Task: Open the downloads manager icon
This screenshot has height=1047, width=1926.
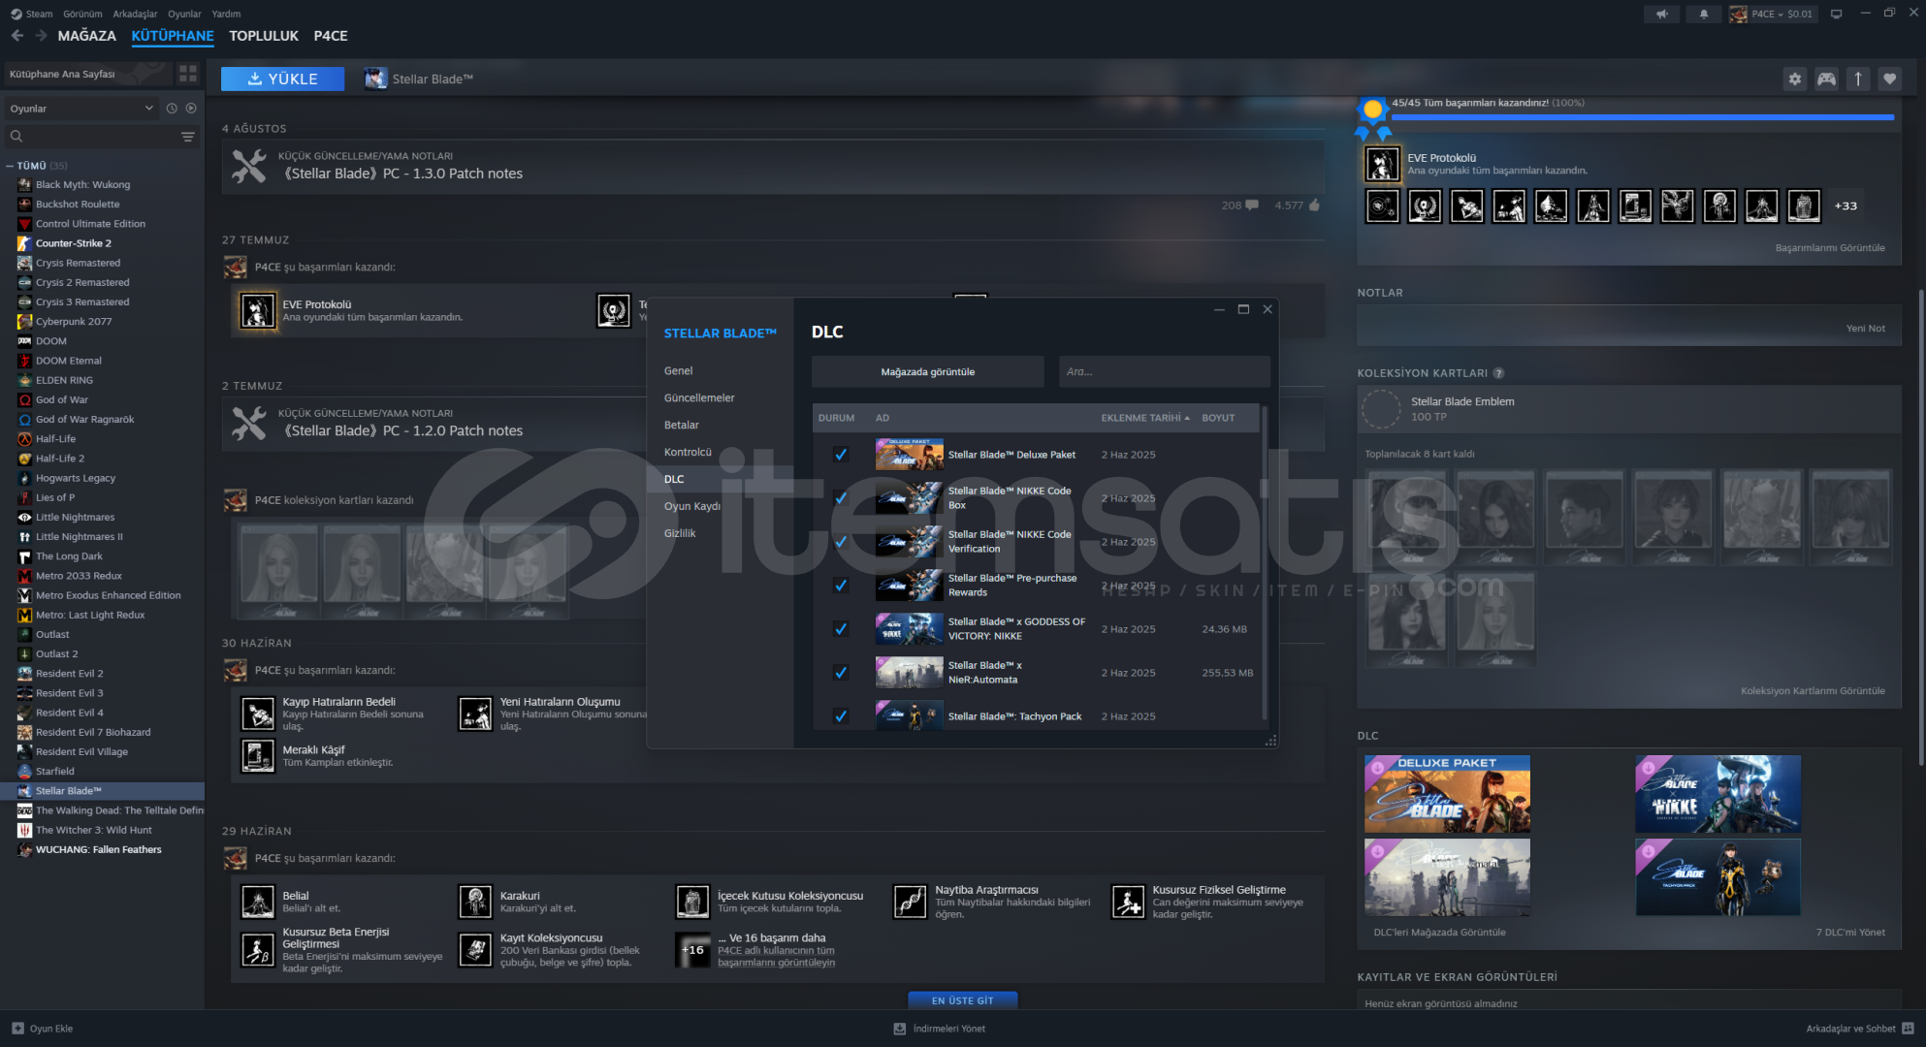Action: click(899, 1029)
